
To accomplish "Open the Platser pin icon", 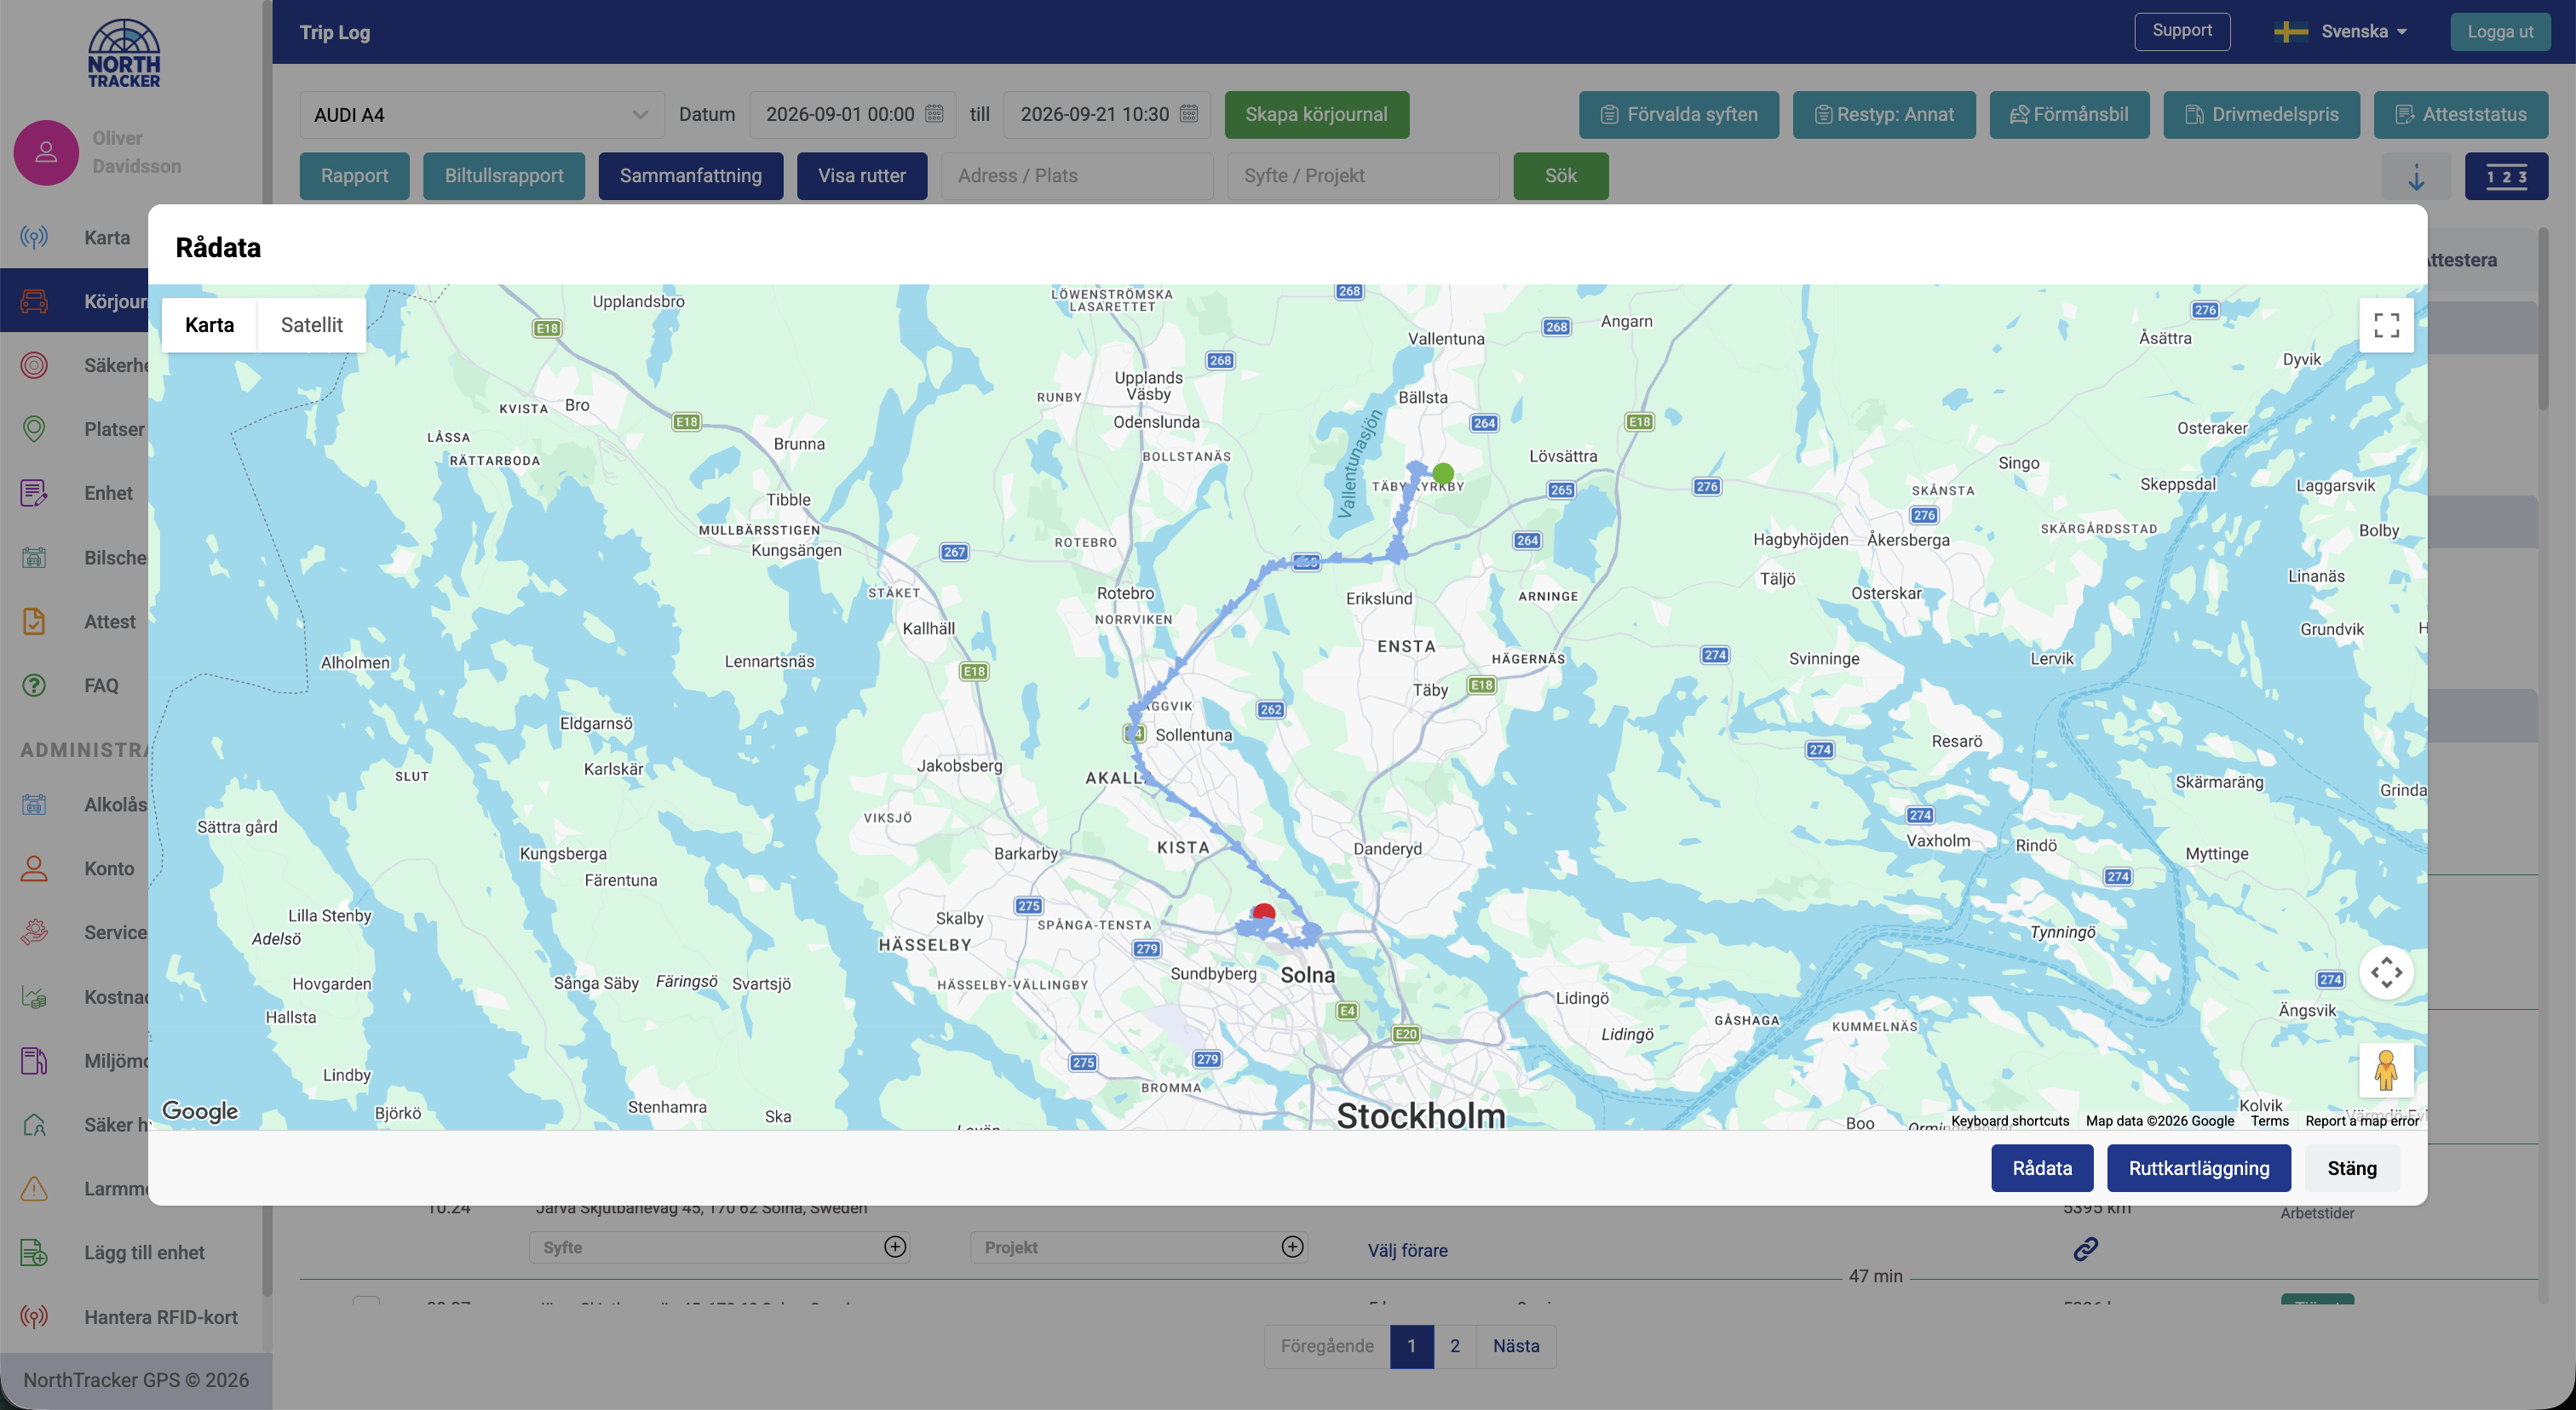I will [x=34, y=430].
